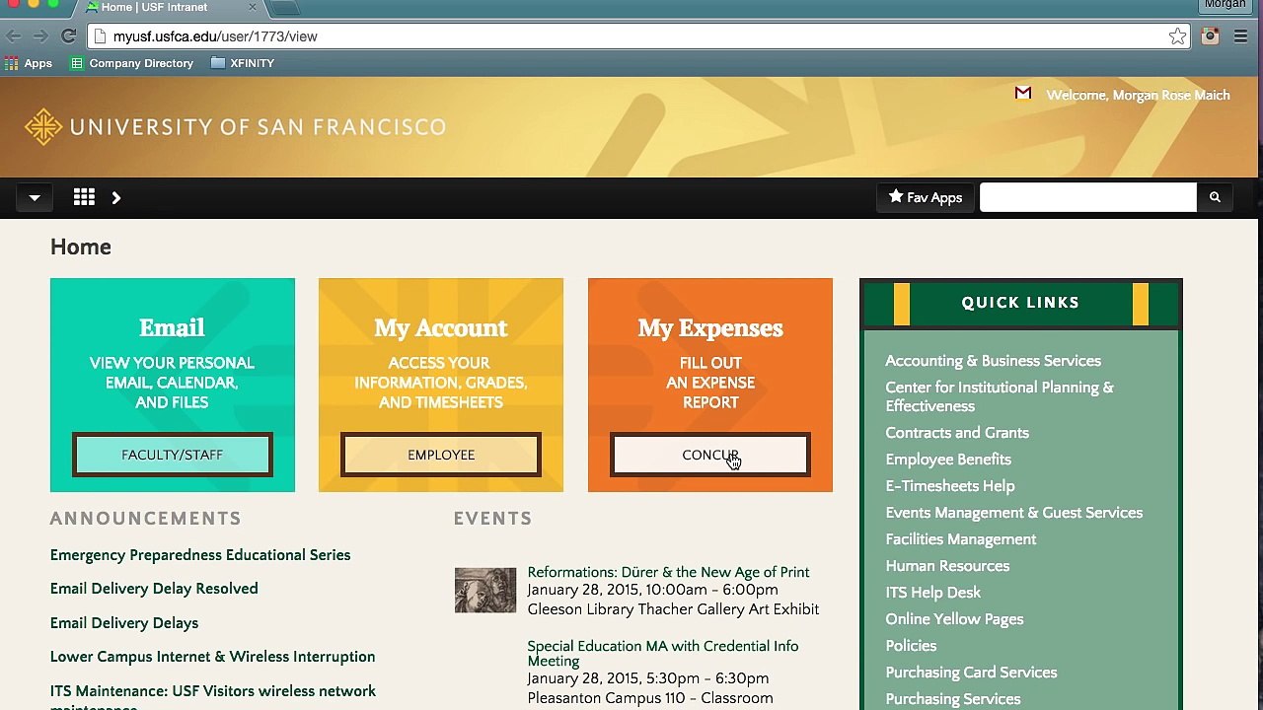The height and width of the screenshot is (710, 1263).
Task: Open Policies quick link
Action: 911,646
